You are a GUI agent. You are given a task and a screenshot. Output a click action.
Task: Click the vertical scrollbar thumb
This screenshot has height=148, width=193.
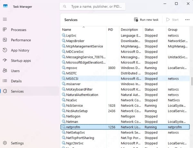192,81
